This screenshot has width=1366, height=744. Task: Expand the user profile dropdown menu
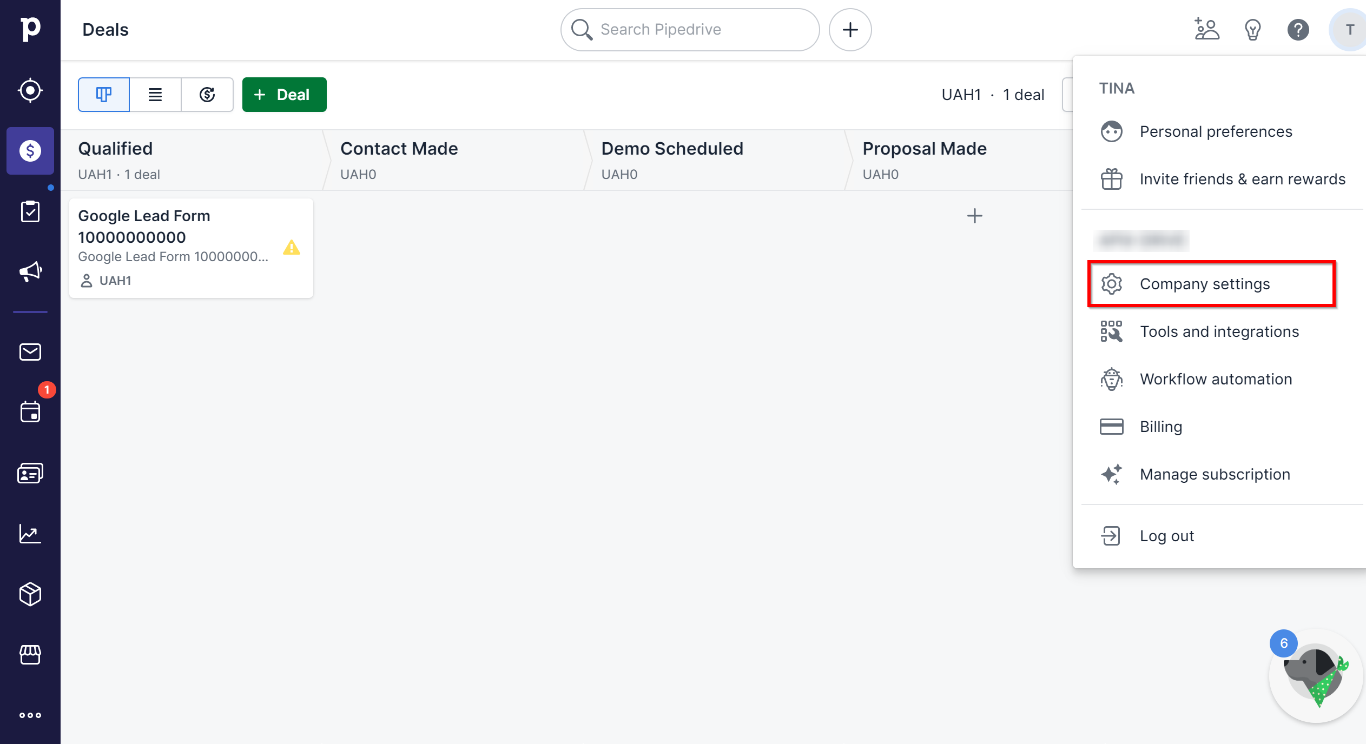click(1347, 29)
